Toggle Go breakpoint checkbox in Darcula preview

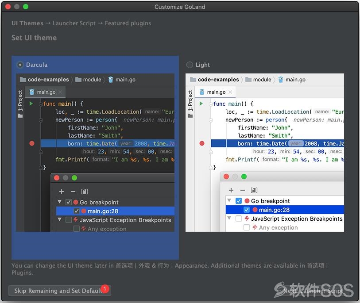pos(69,202)
